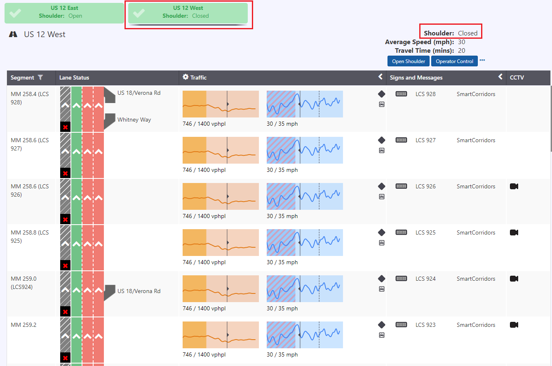The height and width of the screenshot is (366, 552).
Task: Click US 18/Verona Rd label at MM 258.4
Action: coord(139,93)
